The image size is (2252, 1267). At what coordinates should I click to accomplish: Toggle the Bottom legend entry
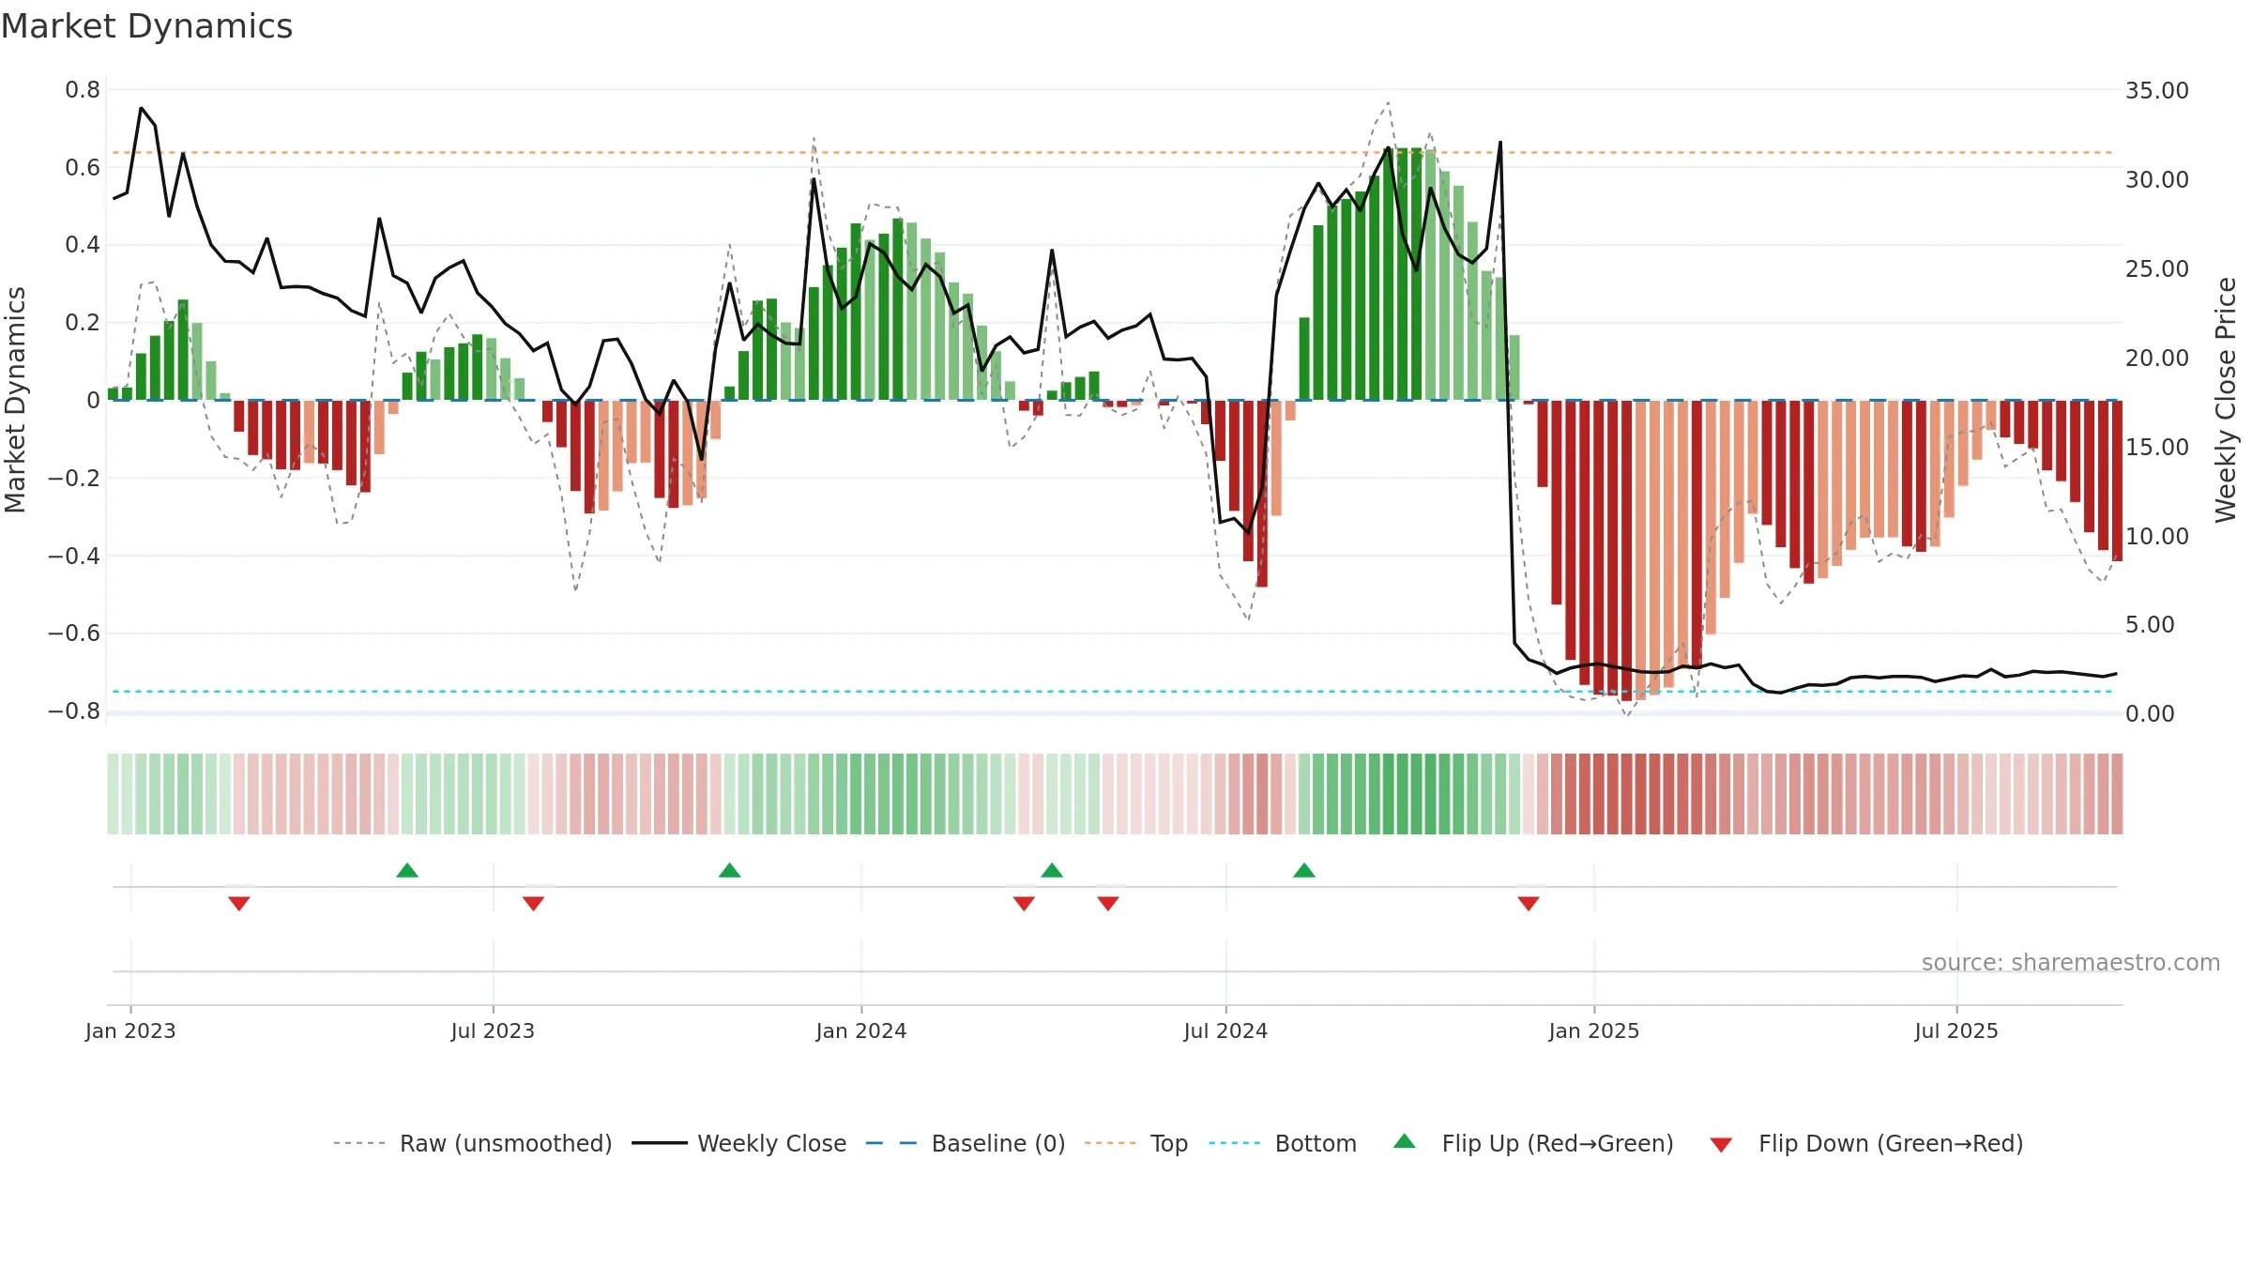pos(1283,1143)
